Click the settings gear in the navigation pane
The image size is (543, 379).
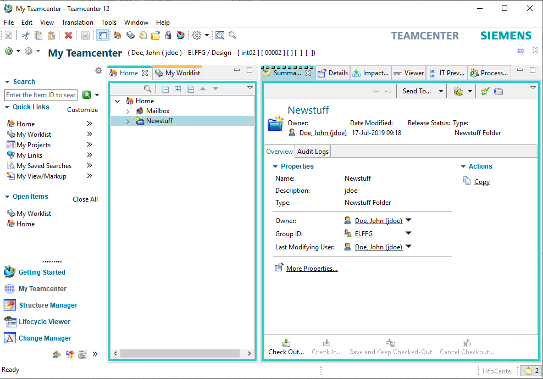pos(98,71)
